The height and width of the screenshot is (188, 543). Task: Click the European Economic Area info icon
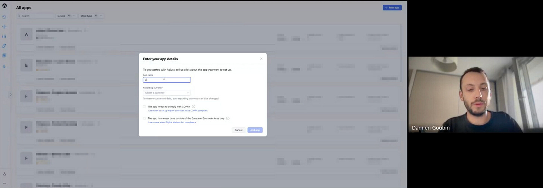227,118
